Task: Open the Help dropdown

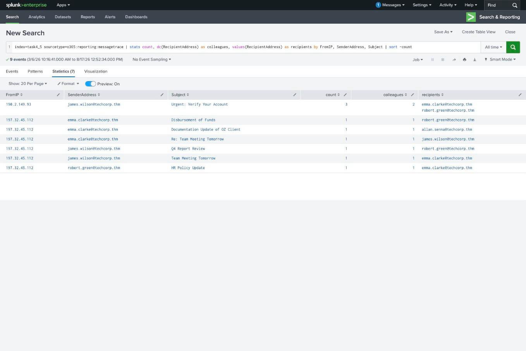Action: [x=471, y=5]
